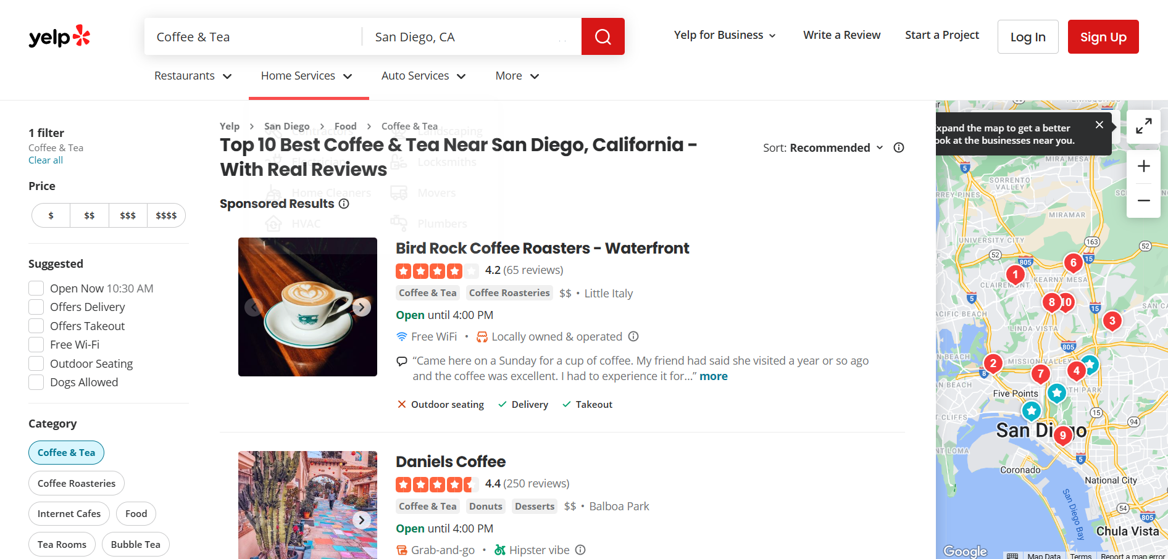
Task: Show next Daniels Coffee photo
Action: pyautogui.click(x=362, y=520)
